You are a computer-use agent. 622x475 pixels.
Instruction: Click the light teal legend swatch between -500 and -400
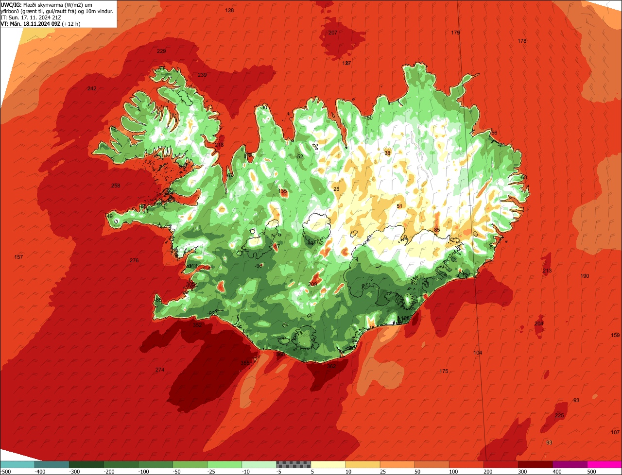17,464
